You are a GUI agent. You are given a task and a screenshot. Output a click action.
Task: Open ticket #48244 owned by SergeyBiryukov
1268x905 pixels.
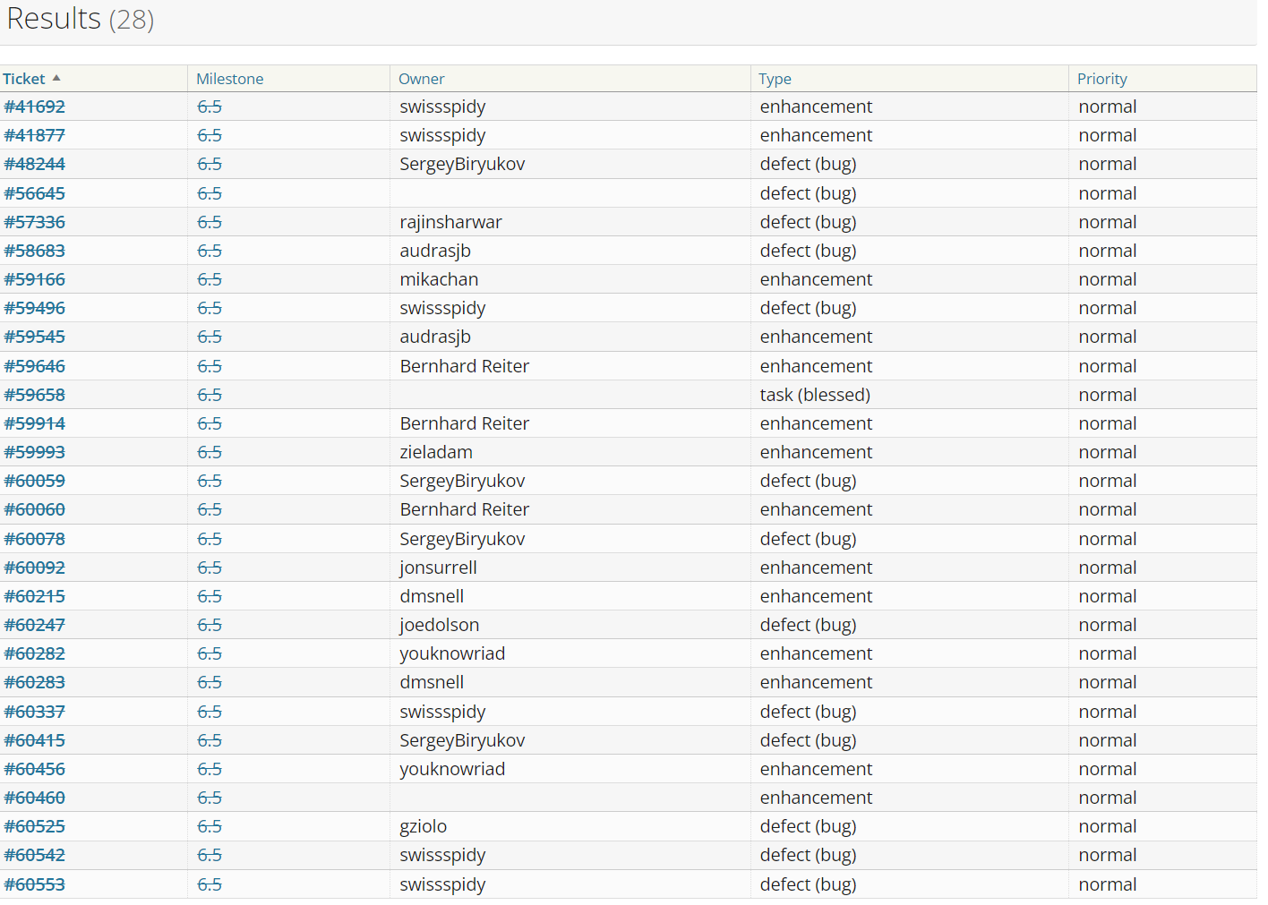click(x=34, y=164)
